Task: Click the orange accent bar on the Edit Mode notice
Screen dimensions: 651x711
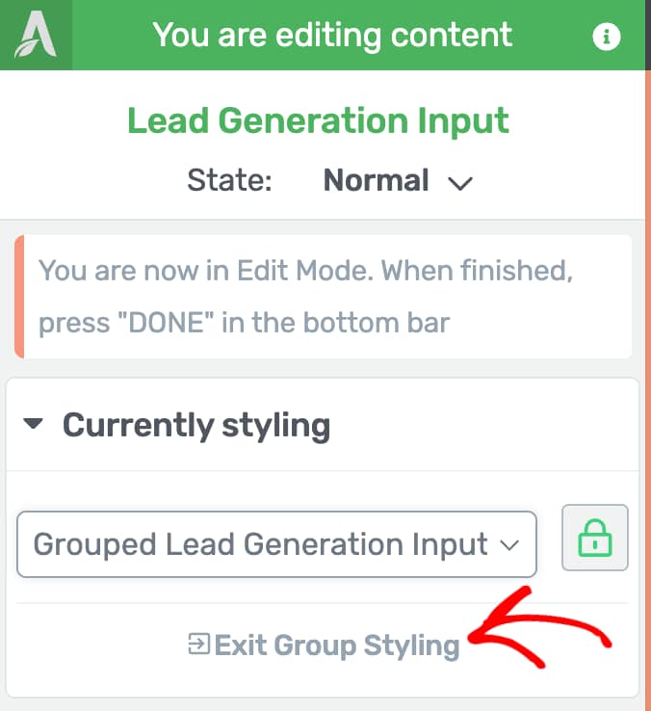Action: click(19, 297)
